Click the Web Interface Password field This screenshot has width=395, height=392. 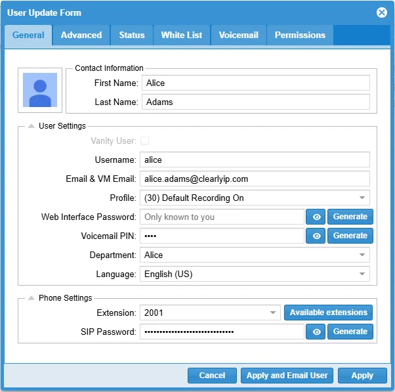coord(222,217)
